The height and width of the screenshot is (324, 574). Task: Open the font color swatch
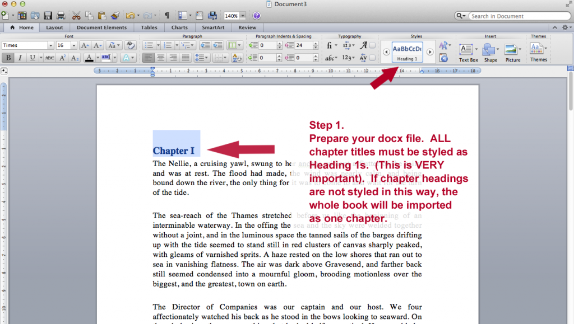pos(89,58)
